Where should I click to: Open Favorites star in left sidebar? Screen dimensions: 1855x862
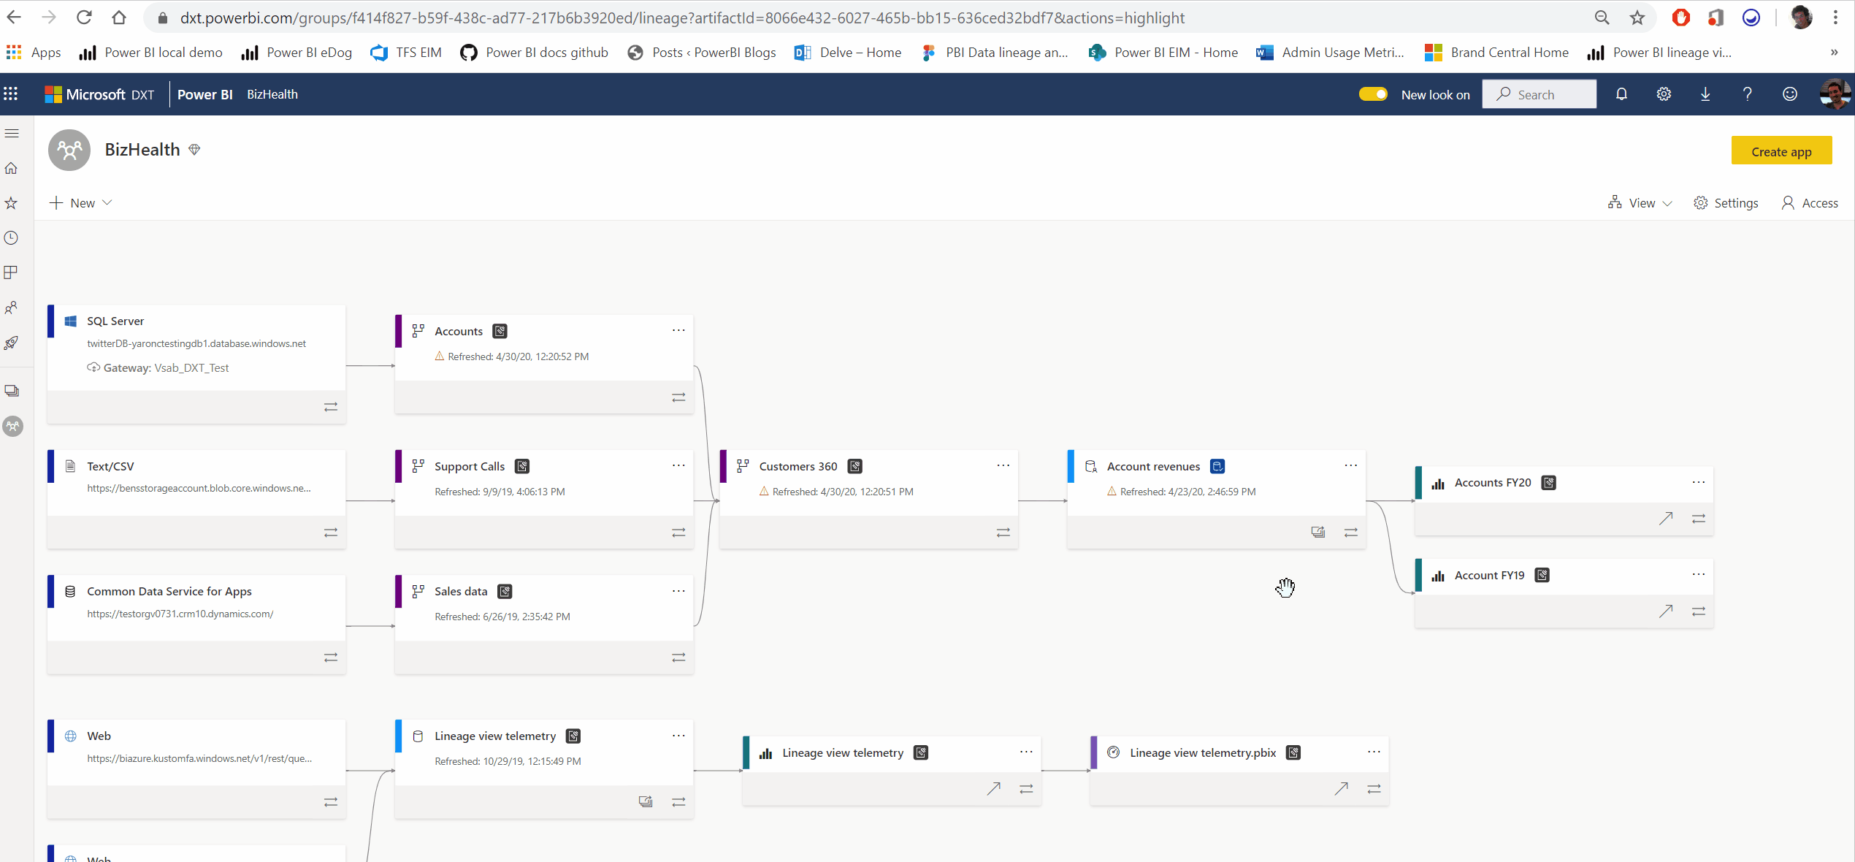(11, 203)
